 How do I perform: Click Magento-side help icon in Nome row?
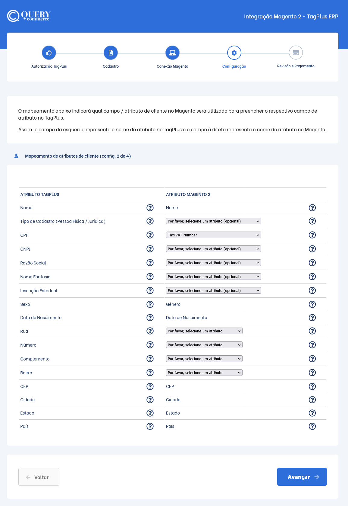[x=312, y=208]
